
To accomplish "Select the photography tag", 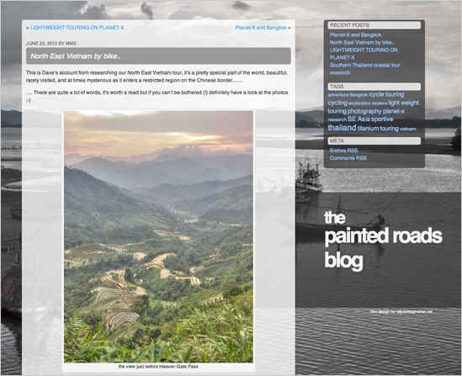I will point(364,111).
